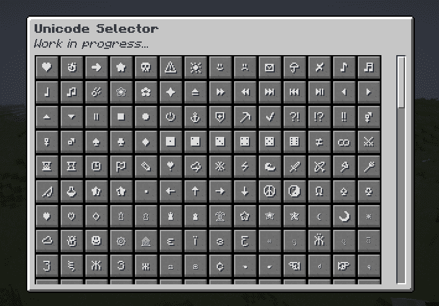The height and width of the screenshot is (306, 439).
Task: Click the large crescent moon symbol
Action: tap(344, 216)
